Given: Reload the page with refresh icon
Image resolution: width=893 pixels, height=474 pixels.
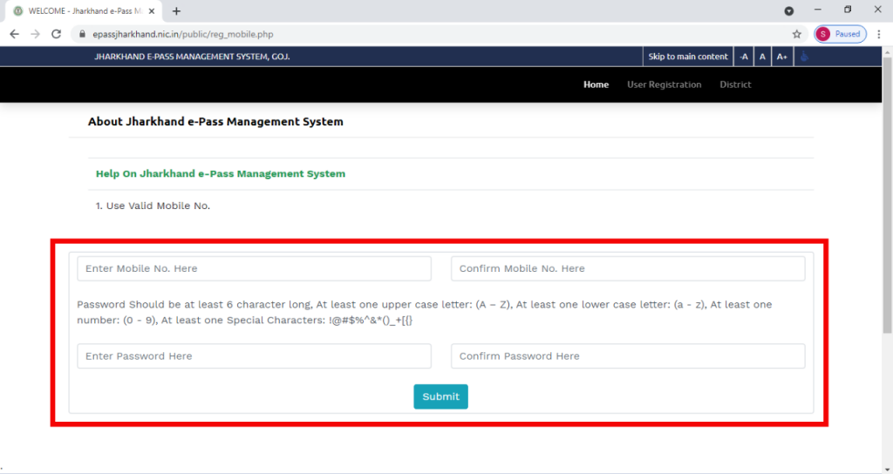Looking at the screenshot, I should coord(56,34).
